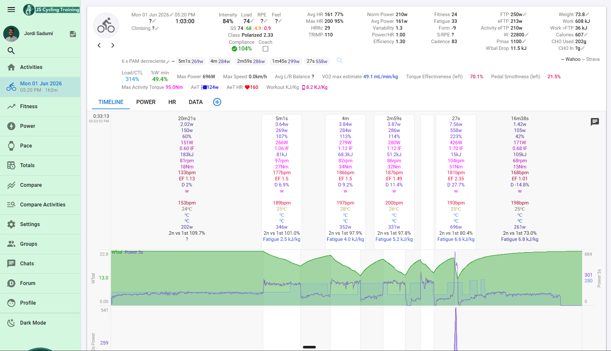Click the search magnifier in the sidebar

point(11,51)
